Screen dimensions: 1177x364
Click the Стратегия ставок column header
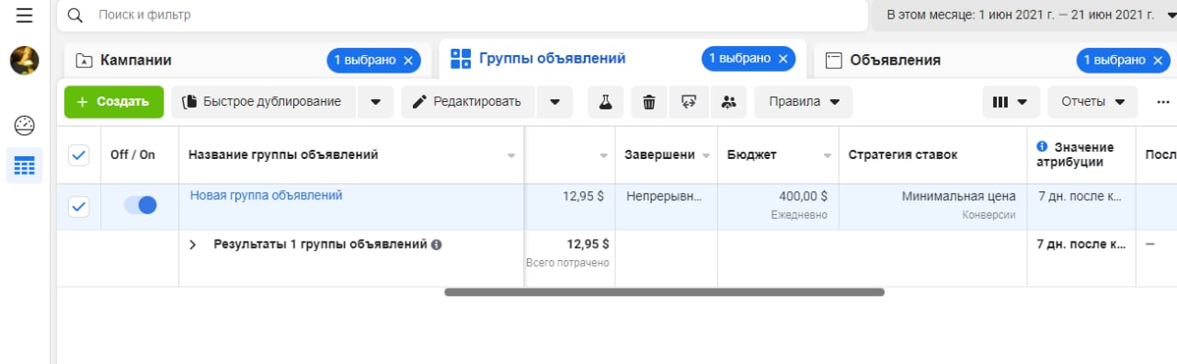pyautogui.click(x=932, y=154)
